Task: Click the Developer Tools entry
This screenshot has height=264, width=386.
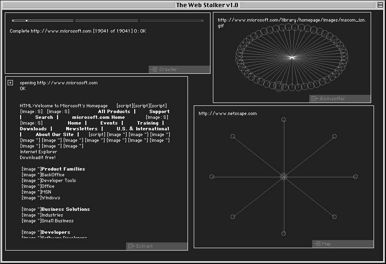Action: point(58,181)
